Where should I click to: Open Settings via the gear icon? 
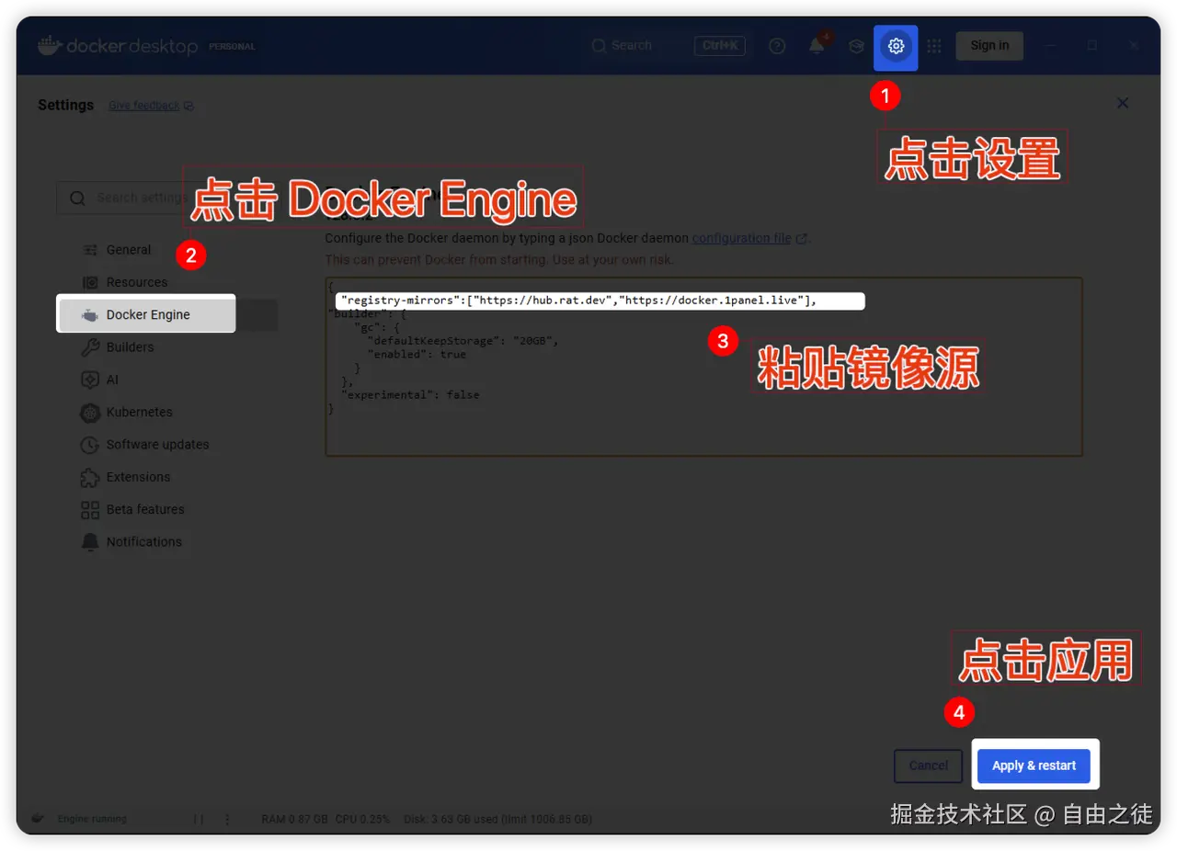coord(896,46)
